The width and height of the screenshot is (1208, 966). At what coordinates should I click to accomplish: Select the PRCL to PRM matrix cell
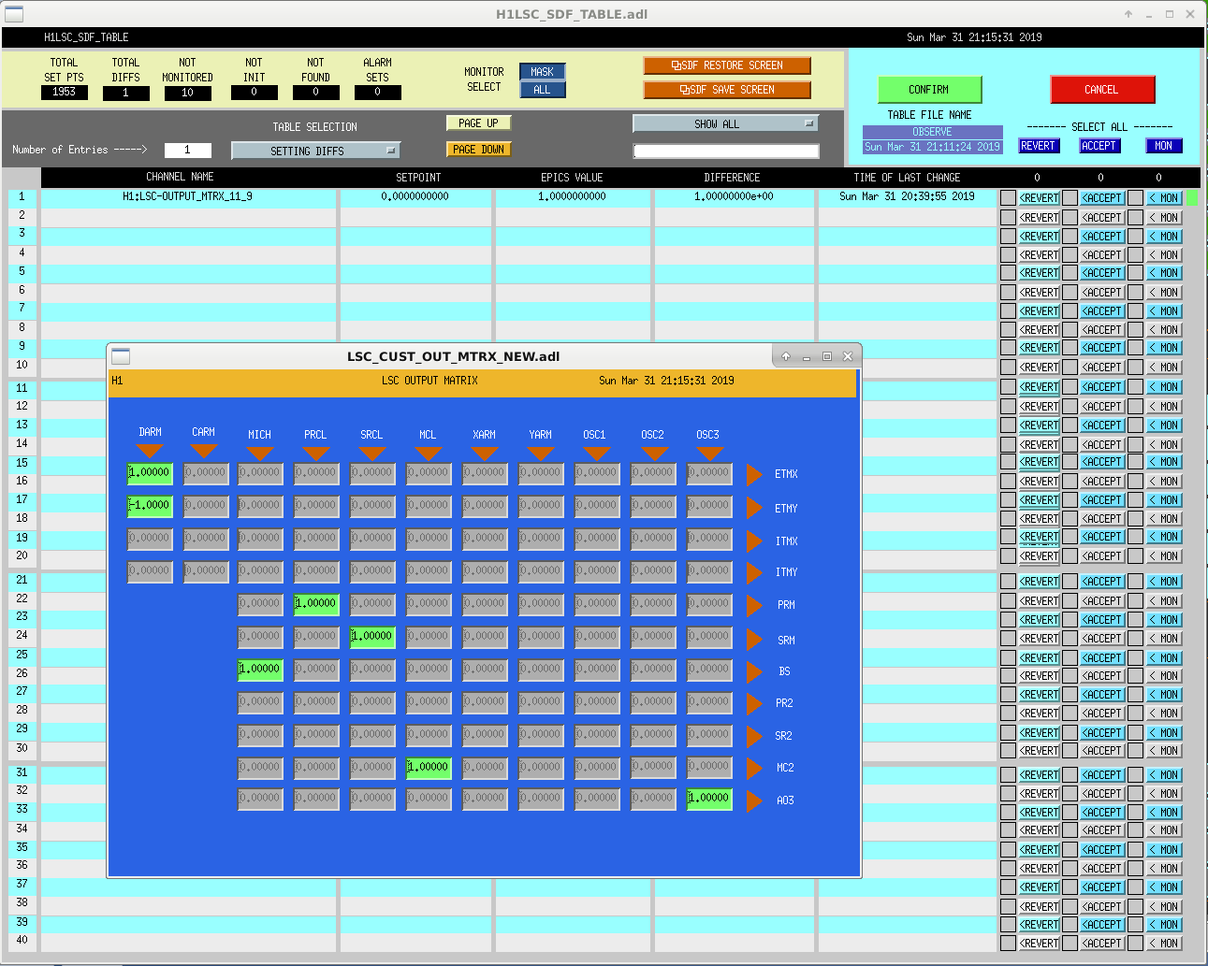click(x=316, y=604)
